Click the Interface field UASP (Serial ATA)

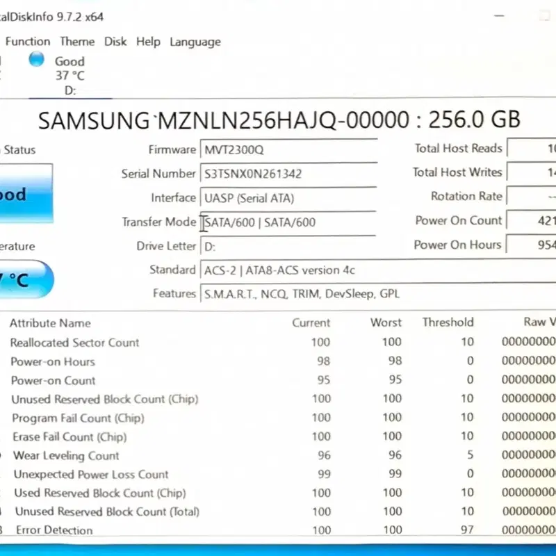[x=288, y=198]
